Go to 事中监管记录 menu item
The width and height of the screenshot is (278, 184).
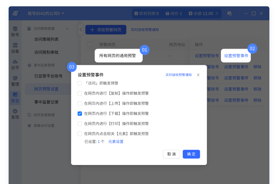[x=46, y=102]
